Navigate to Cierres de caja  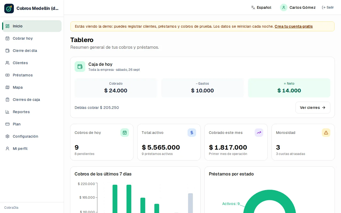pyautogui.click(x=32, y=100)
